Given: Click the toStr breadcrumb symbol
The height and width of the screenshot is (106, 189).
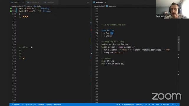Looking at the screenshot, I should coord(39,6).
